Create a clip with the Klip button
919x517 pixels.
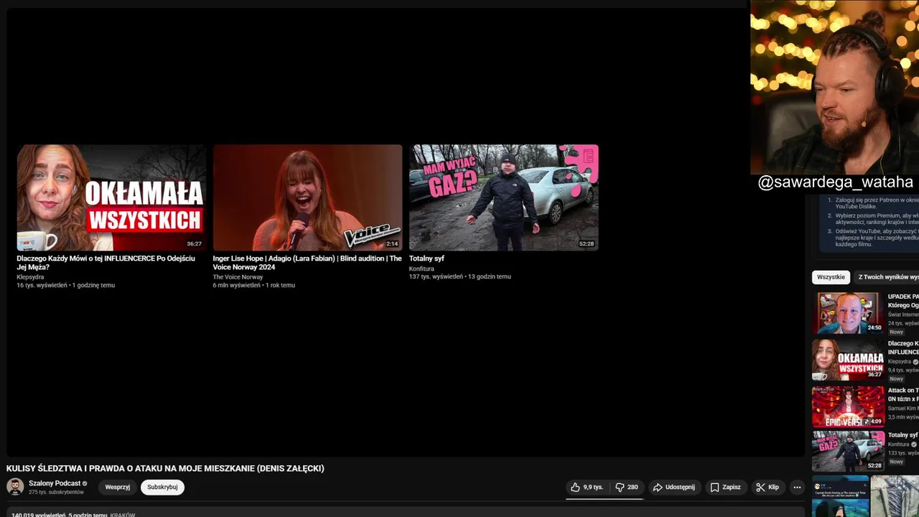768,487
